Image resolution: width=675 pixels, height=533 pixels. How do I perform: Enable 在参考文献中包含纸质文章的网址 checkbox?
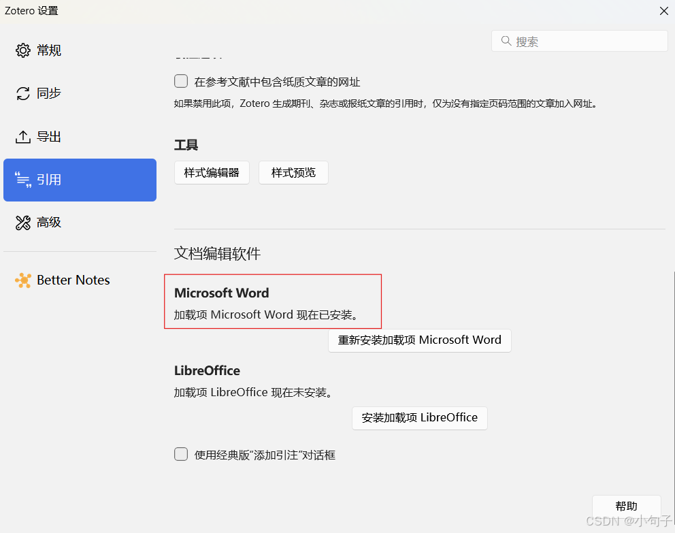coord(181,81)
